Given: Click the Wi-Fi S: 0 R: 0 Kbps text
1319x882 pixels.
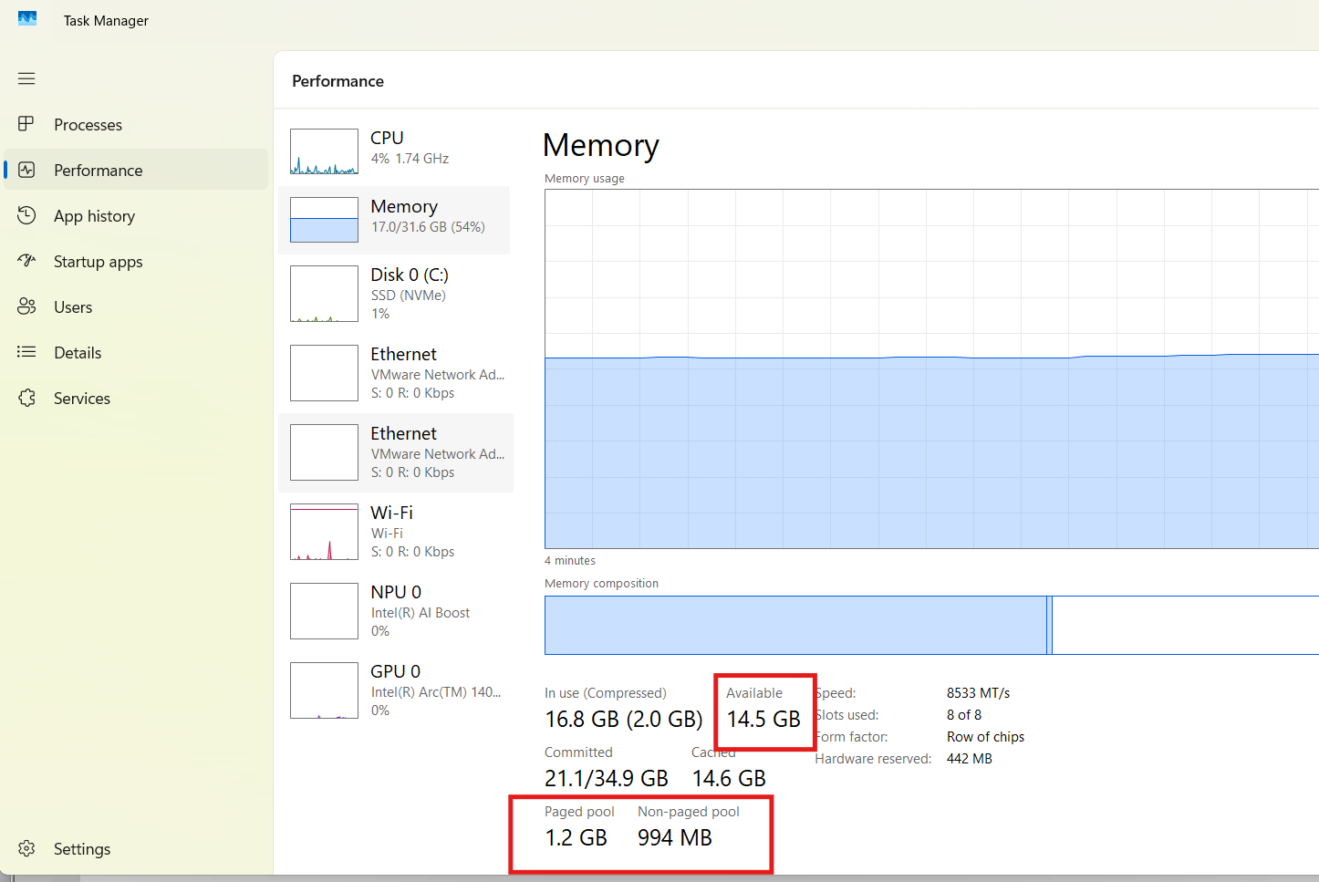Looking at the screenshot, I should pyautogui.click(x=412, y=552).
